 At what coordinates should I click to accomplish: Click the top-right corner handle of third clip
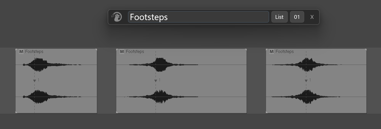[x=365, y=50]
